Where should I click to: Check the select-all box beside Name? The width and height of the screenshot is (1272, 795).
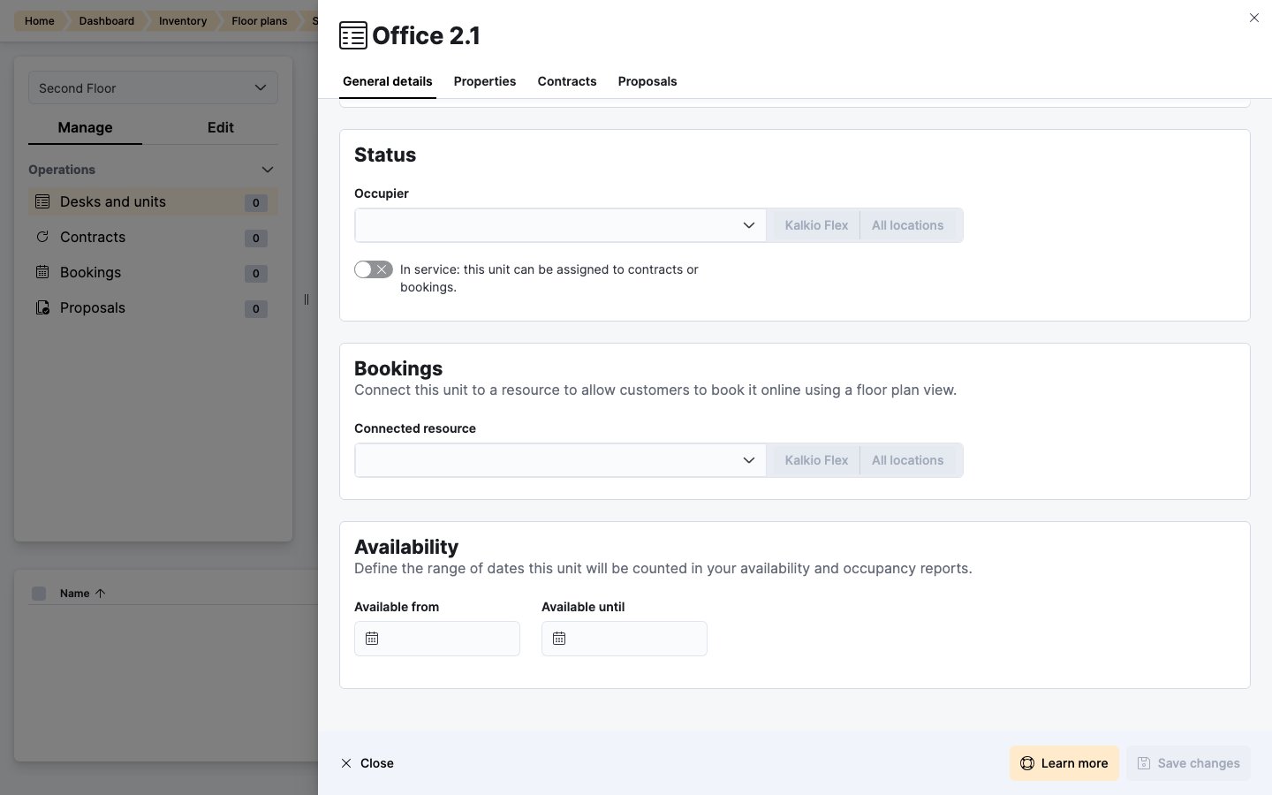tap(39, 594)
